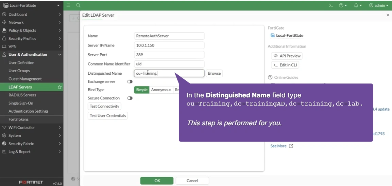This screenshot has width=392, height=186.
Task: Select LDAP Servers menu item
Action: (32, 87)
